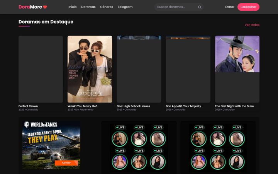This screenshot has height=174, width=278.
Task: Open The First Night with the Duke poster
Action: [x=237, y=69]
